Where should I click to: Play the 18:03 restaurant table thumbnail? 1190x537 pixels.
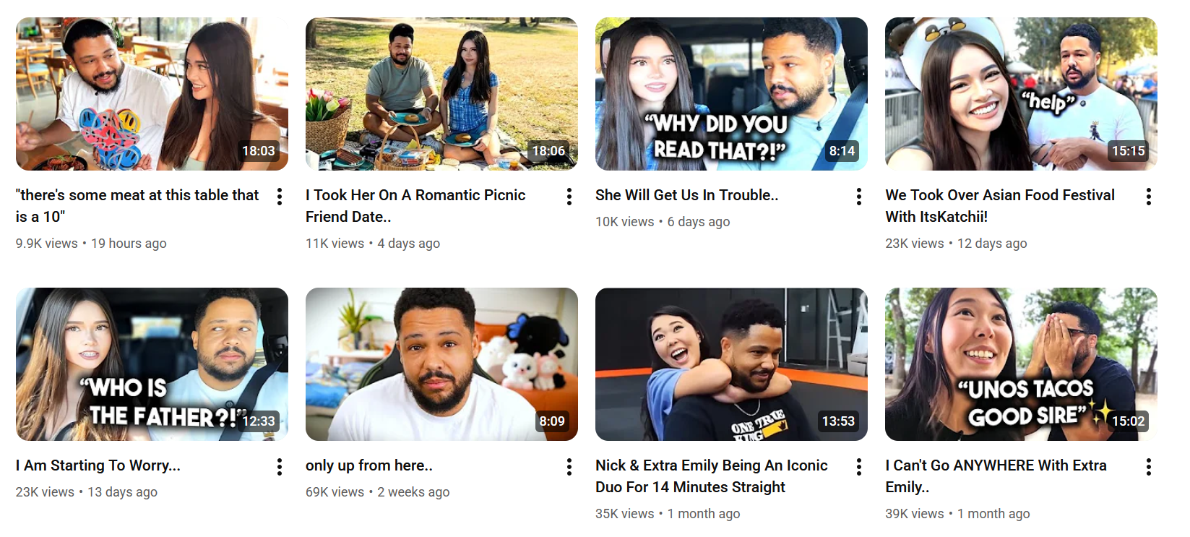(152, 94)
